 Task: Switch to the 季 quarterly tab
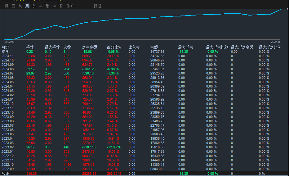(x=34, y=6)
